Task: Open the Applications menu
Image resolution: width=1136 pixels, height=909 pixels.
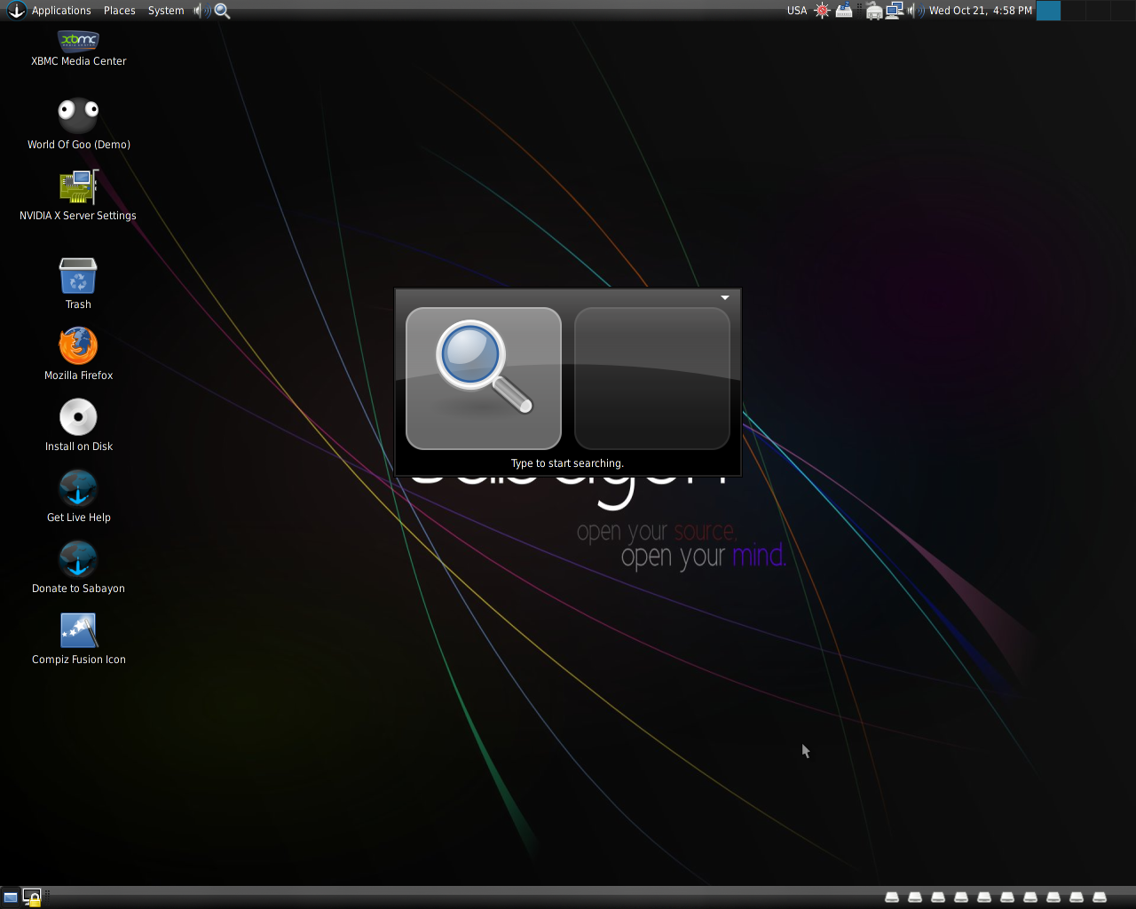Action: pyautogui.click(x=60, y=11)
